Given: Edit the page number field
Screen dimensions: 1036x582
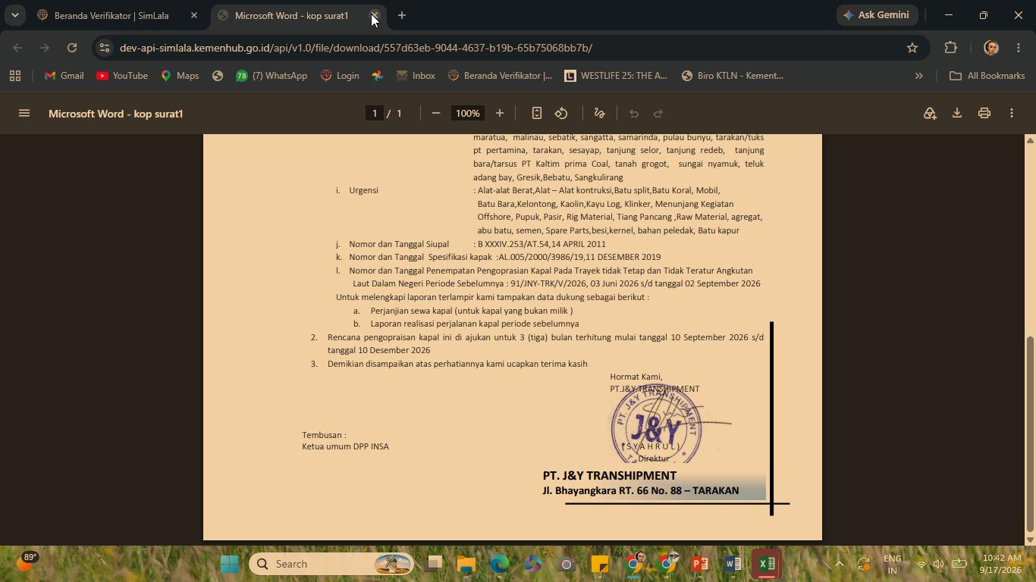Looking at the screenshot, I should [374, 113].
